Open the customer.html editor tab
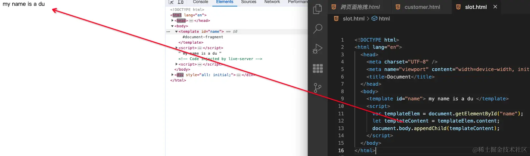This screenshot has height=156, width=530. click(x=422, y=7)
